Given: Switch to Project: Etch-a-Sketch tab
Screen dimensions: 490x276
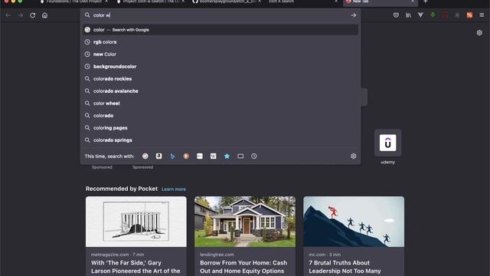Looking at the screenshot, I should coord(150,2).
